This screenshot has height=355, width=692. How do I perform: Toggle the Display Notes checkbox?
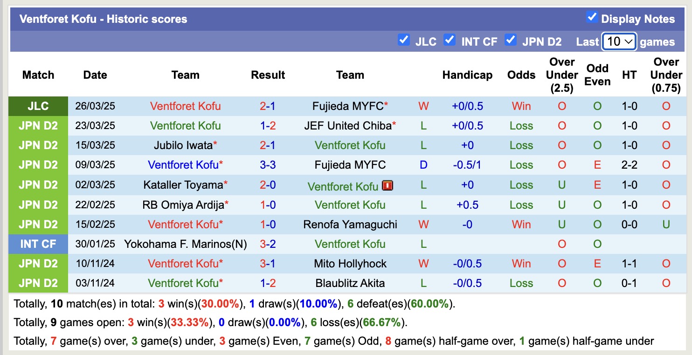tap(593, 17)
